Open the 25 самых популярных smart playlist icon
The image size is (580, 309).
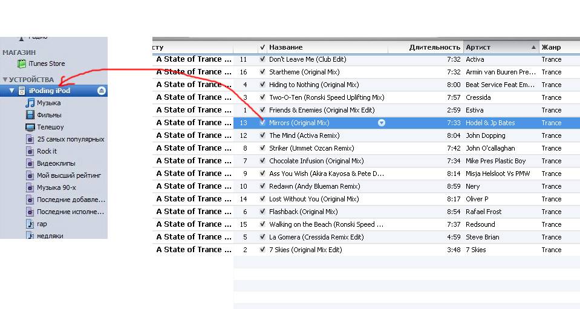click(30, 139)
